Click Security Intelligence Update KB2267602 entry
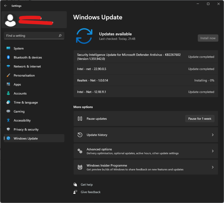Viewport: 224px width, 203px height. tap(146, 57)
